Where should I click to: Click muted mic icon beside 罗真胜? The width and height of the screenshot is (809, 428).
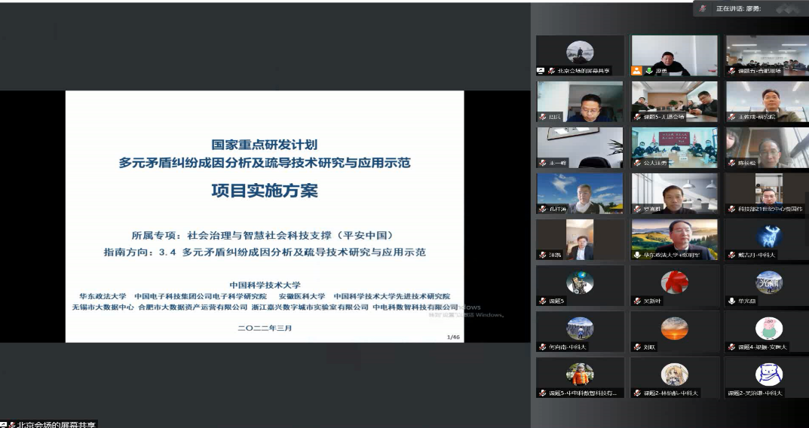637,209
